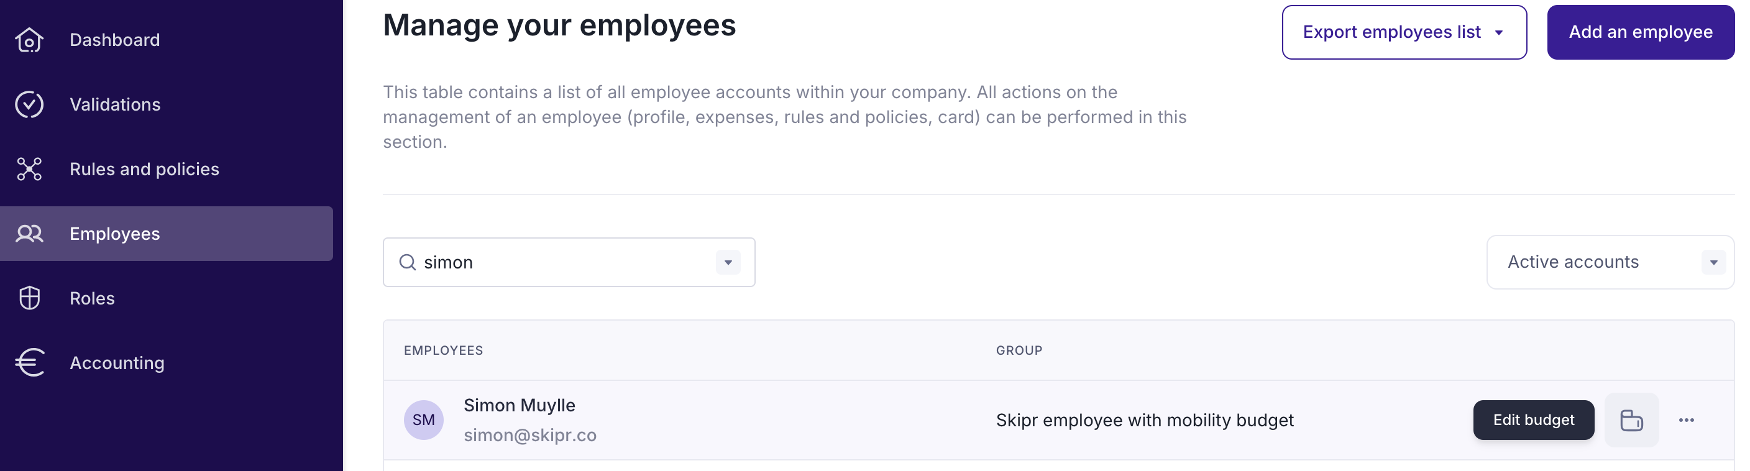Open the three-dots menu for Simon Muylle
This screenshot has width=1750, height=471.
coord(1686,420)
